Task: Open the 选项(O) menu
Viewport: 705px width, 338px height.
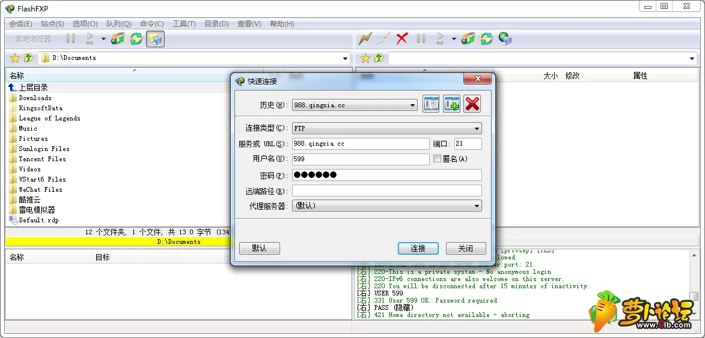Action: (x=85, y=24)
